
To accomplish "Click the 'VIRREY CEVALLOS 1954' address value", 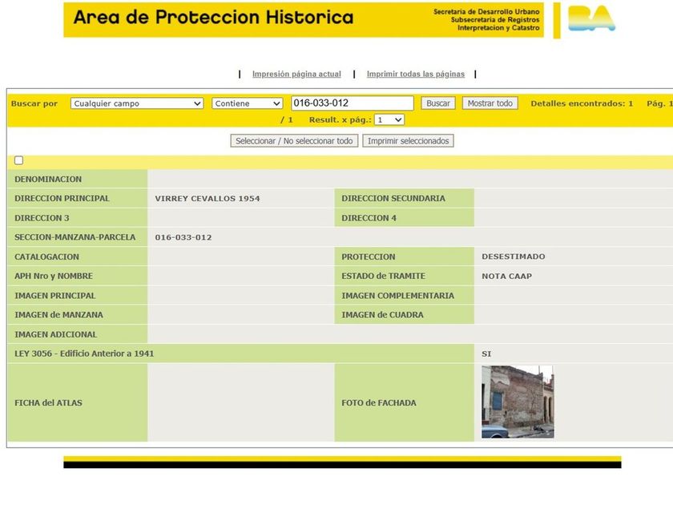I will coord(208,199).
